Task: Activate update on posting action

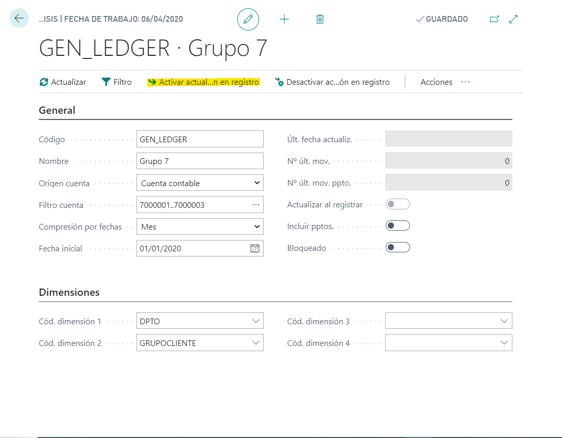Action: pos(204,82)
